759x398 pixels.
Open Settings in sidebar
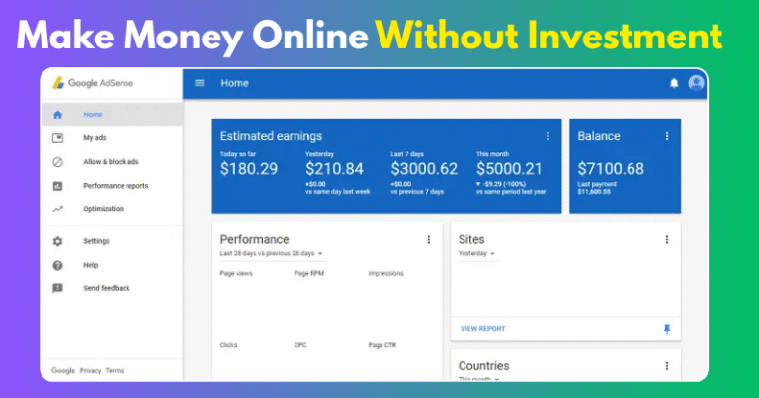tap(96, 241)
